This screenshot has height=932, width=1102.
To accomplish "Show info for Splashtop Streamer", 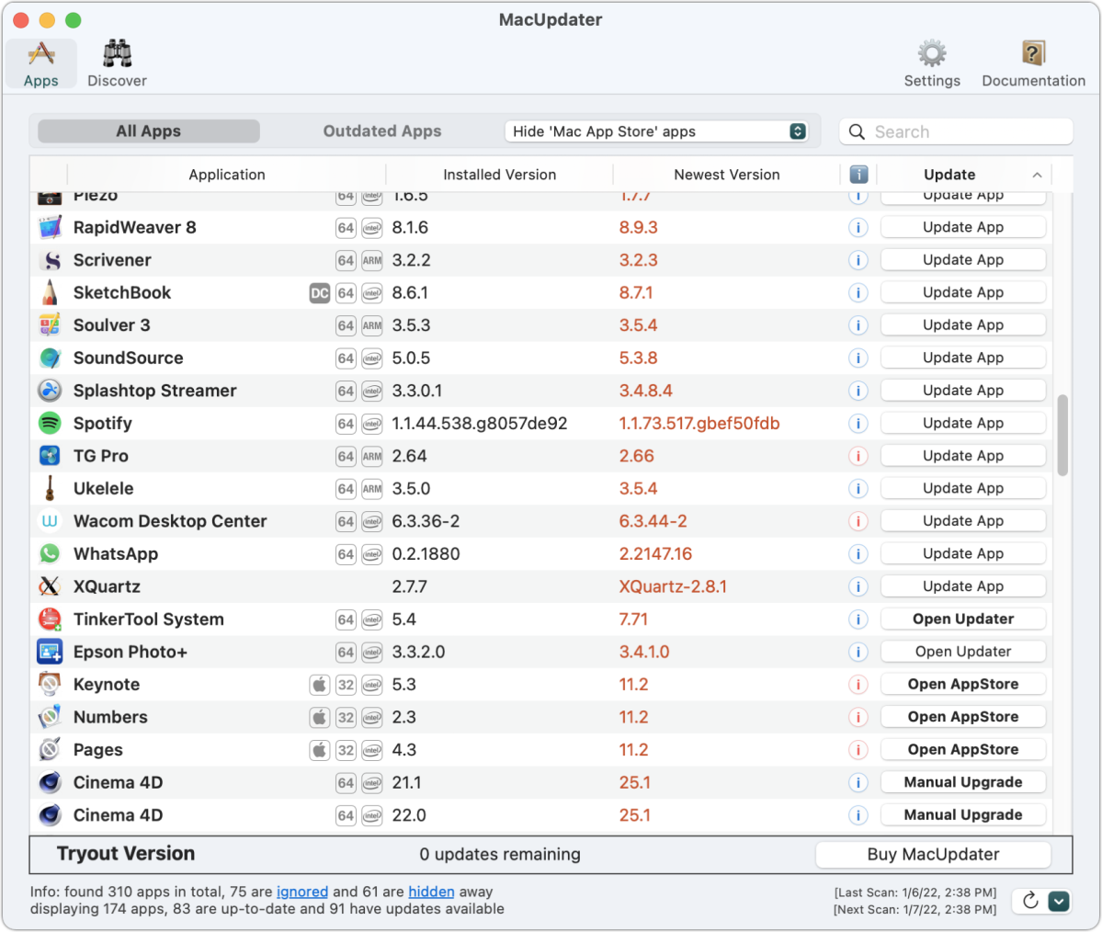I will tap(858, 391).
